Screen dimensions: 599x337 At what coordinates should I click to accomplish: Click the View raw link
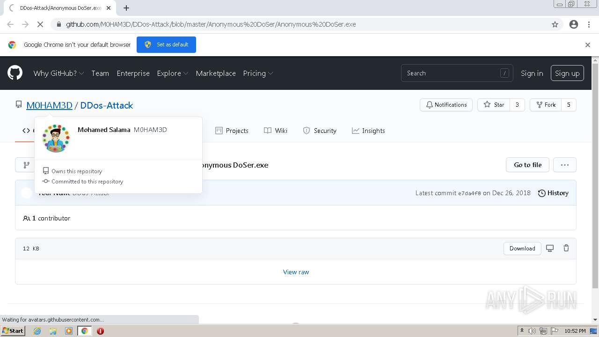[x=296, y=272]
